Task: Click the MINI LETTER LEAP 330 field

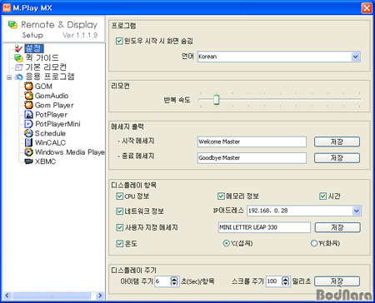Action: coord(264,227)
